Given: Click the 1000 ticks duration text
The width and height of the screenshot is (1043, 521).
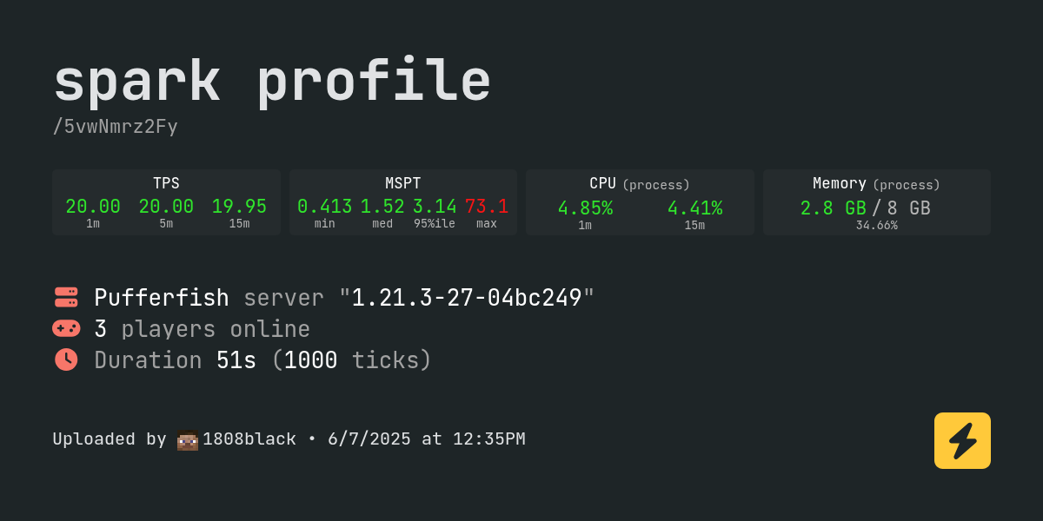Looking at the screenshot, I should click(x=357, y=360).
